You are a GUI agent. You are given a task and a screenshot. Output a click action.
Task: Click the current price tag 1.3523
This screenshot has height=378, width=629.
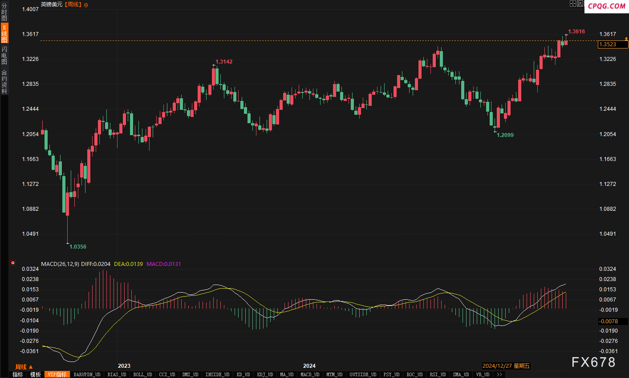[x=613, y=44]
